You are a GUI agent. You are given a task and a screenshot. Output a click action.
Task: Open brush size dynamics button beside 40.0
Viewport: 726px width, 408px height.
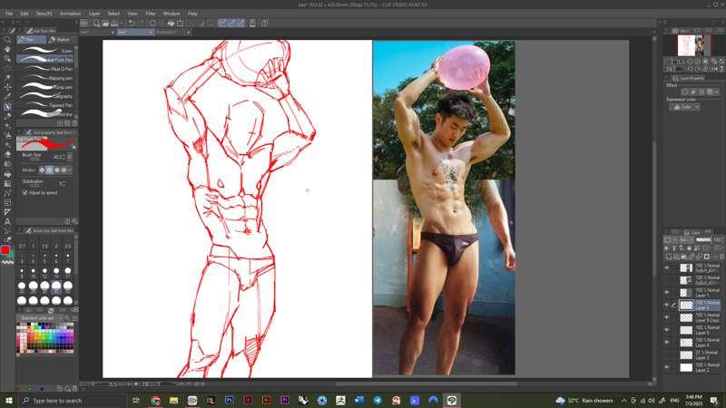(70, 157)
